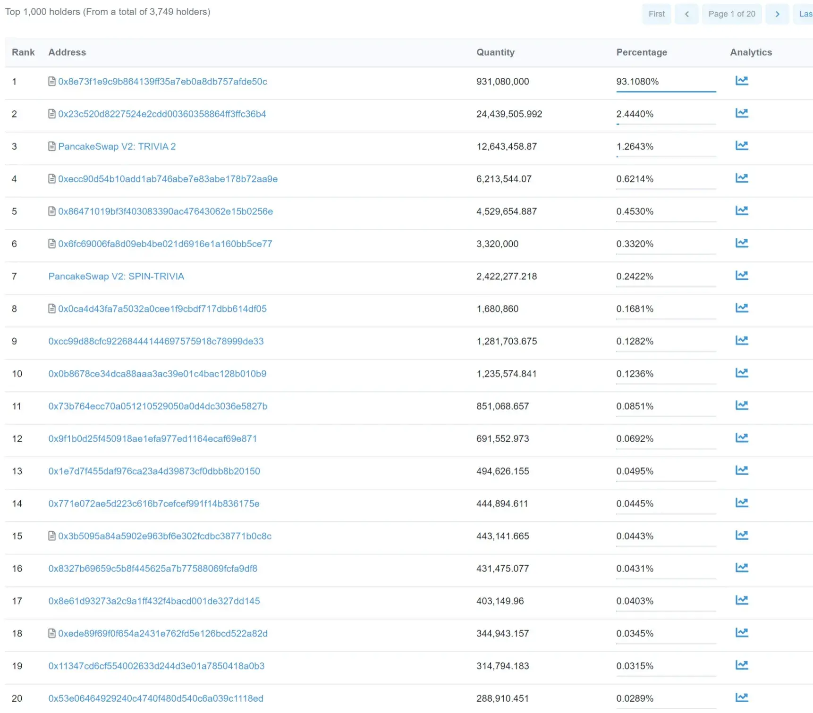The image size is (813, 713).
Task: Open analytics icon for rank 10 holder
Action: [x=741, y=373]
